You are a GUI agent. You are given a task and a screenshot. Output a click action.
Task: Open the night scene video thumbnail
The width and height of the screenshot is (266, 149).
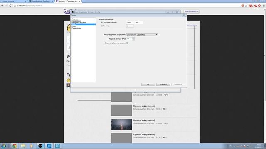[121, 125]
